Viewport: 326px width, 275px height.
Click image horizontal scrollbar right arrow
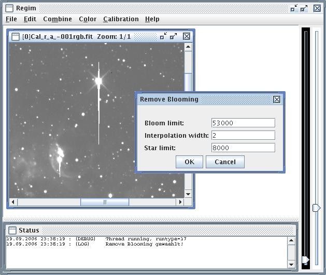(x=180, y=202)
